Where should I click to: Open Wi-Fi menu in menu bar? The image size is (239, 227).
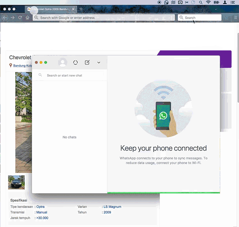pyautogui.click(x=208, y=2)
